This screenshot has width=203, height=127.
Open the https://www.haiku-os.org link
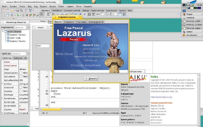click(x=161, y=97)
